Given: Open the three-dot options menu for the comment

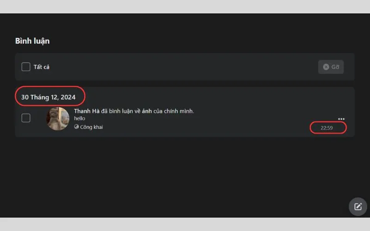Looking at the screenshot, I should click(341, 119).
